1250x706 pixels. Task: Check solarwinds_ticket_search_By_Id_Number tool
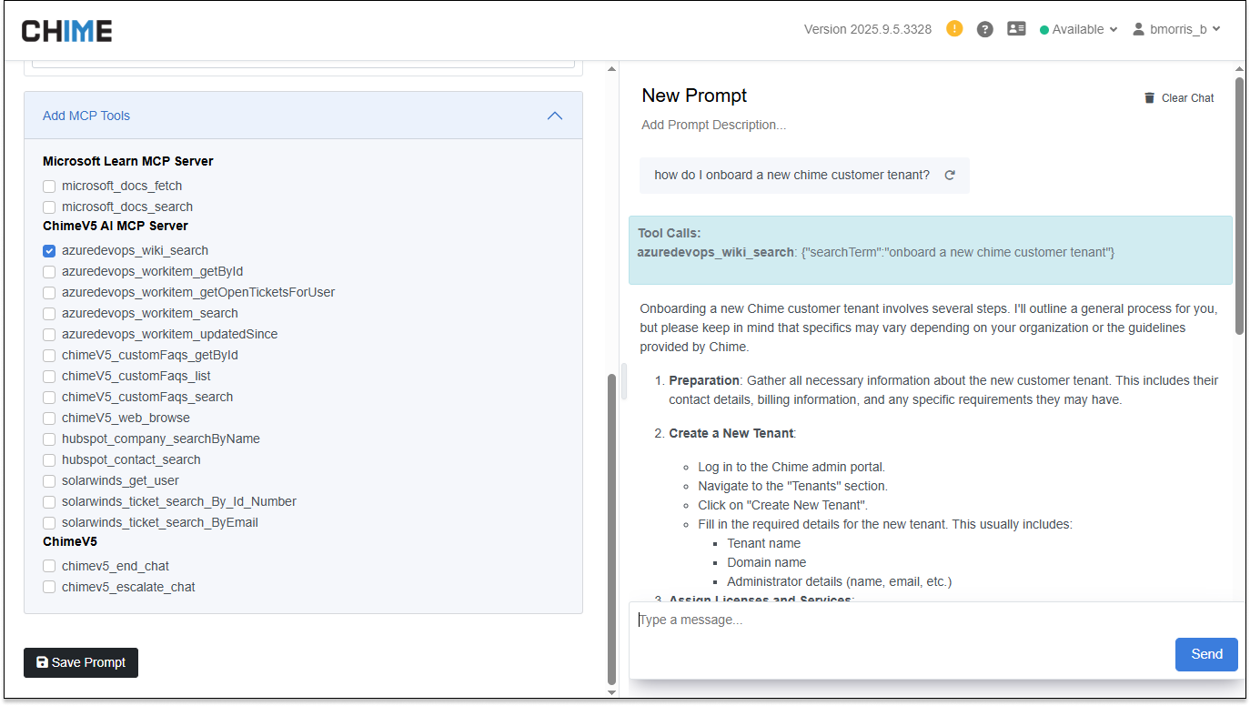pos(49,501)
